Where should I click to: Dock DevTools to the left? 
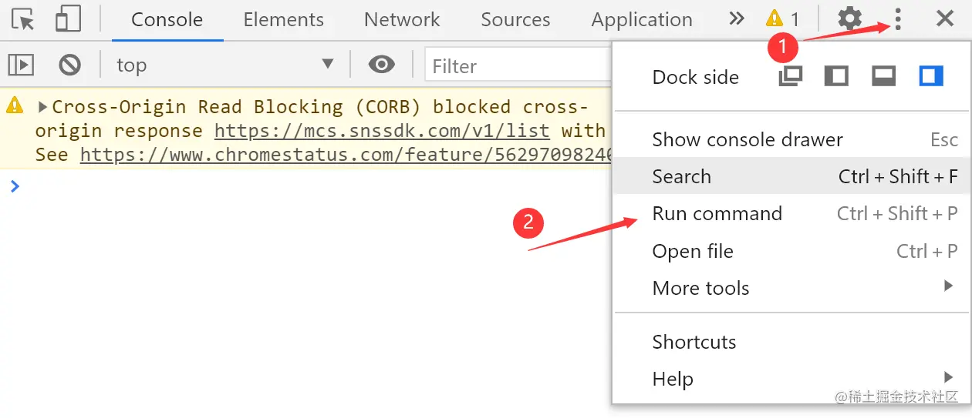(x=836, y=76)
